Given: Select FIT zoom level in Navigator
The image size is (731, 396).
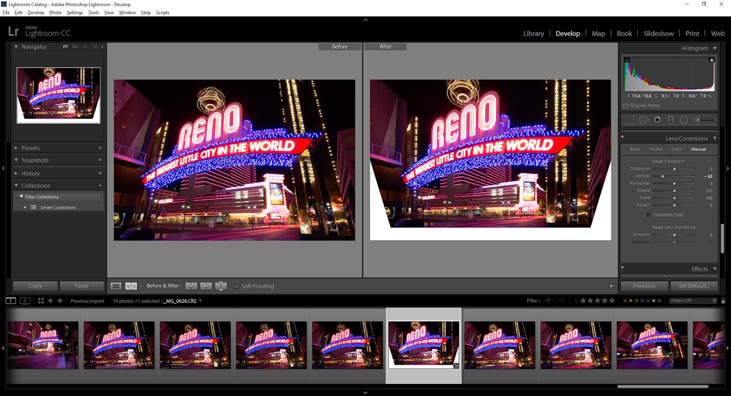Looking at the screenshot, I should (65, 47).
